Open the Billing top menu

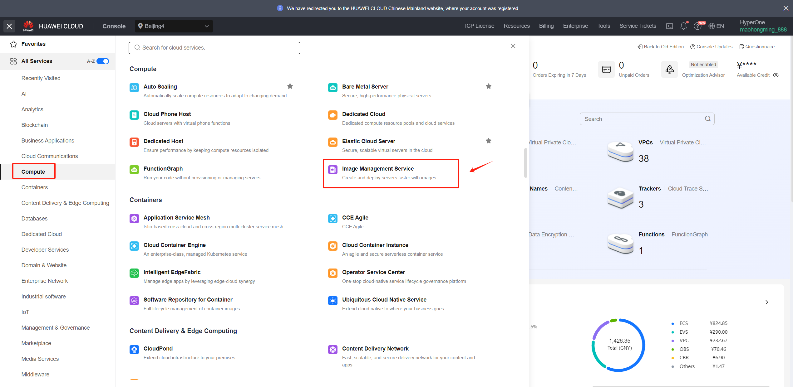546,26
